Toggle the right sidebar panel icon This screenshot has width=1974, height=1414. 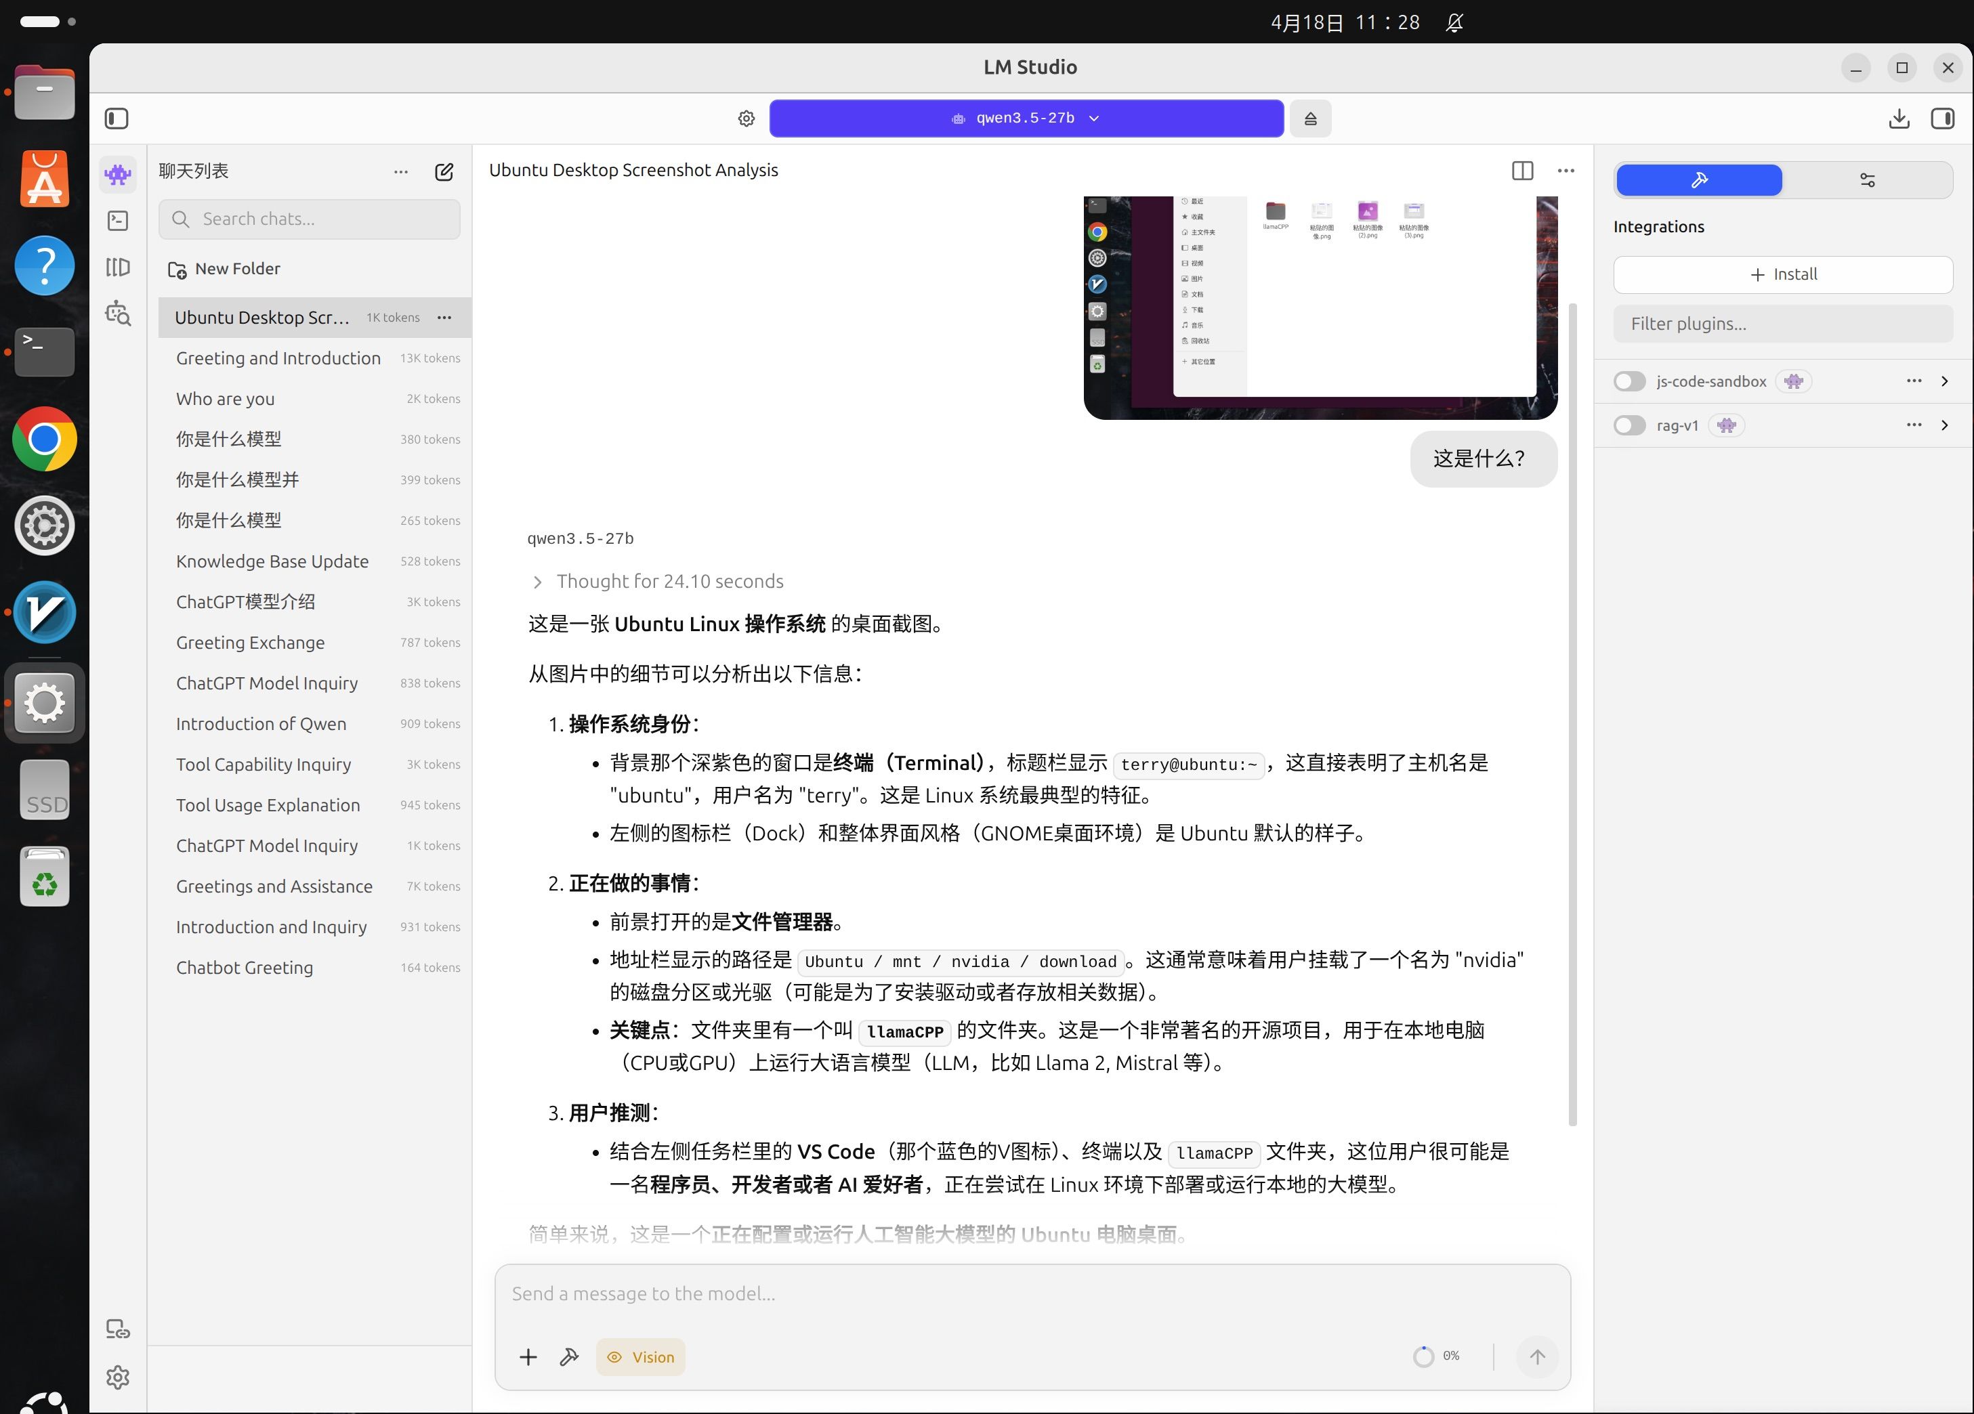pos(1943,119)
